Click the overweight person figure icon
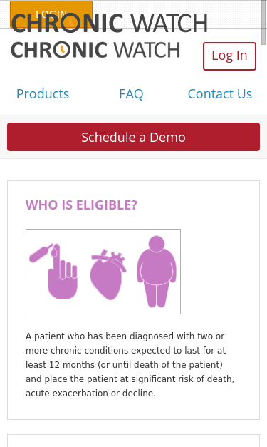This screenshot has height=447, width=267. click(x=157, y=272)
